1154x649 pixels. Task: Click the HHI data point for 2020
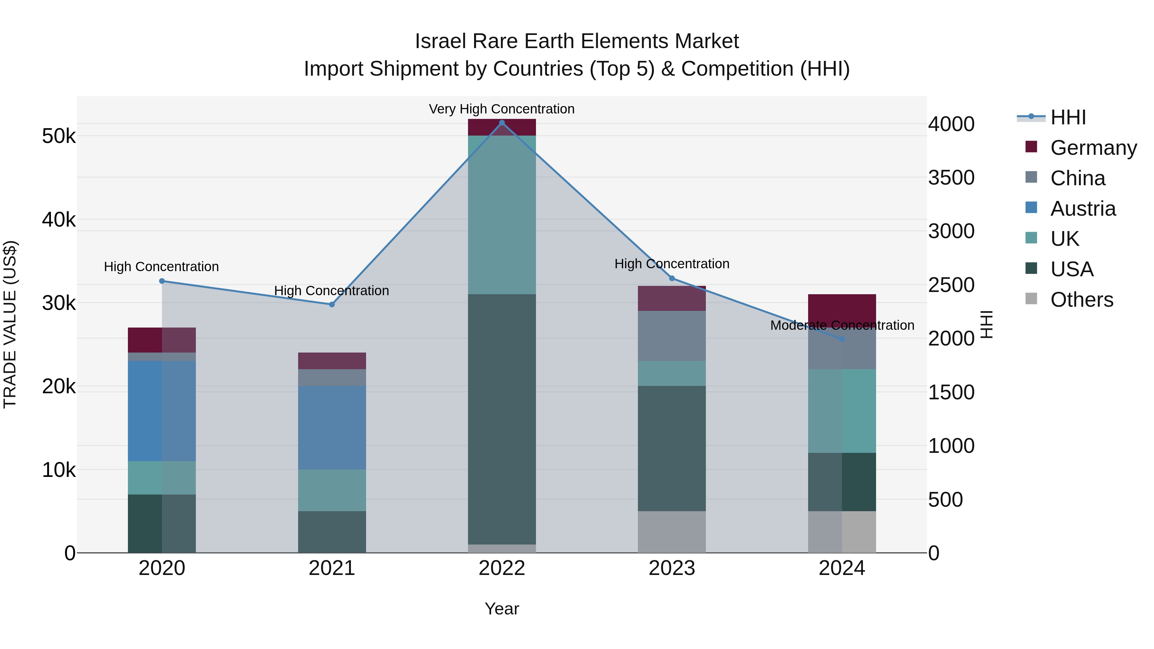click(x=162, y=281)
